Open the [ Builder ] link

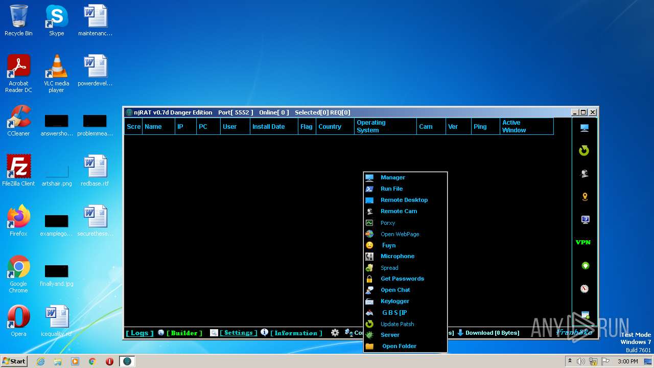pyautogui.click(x=184, y=333)
